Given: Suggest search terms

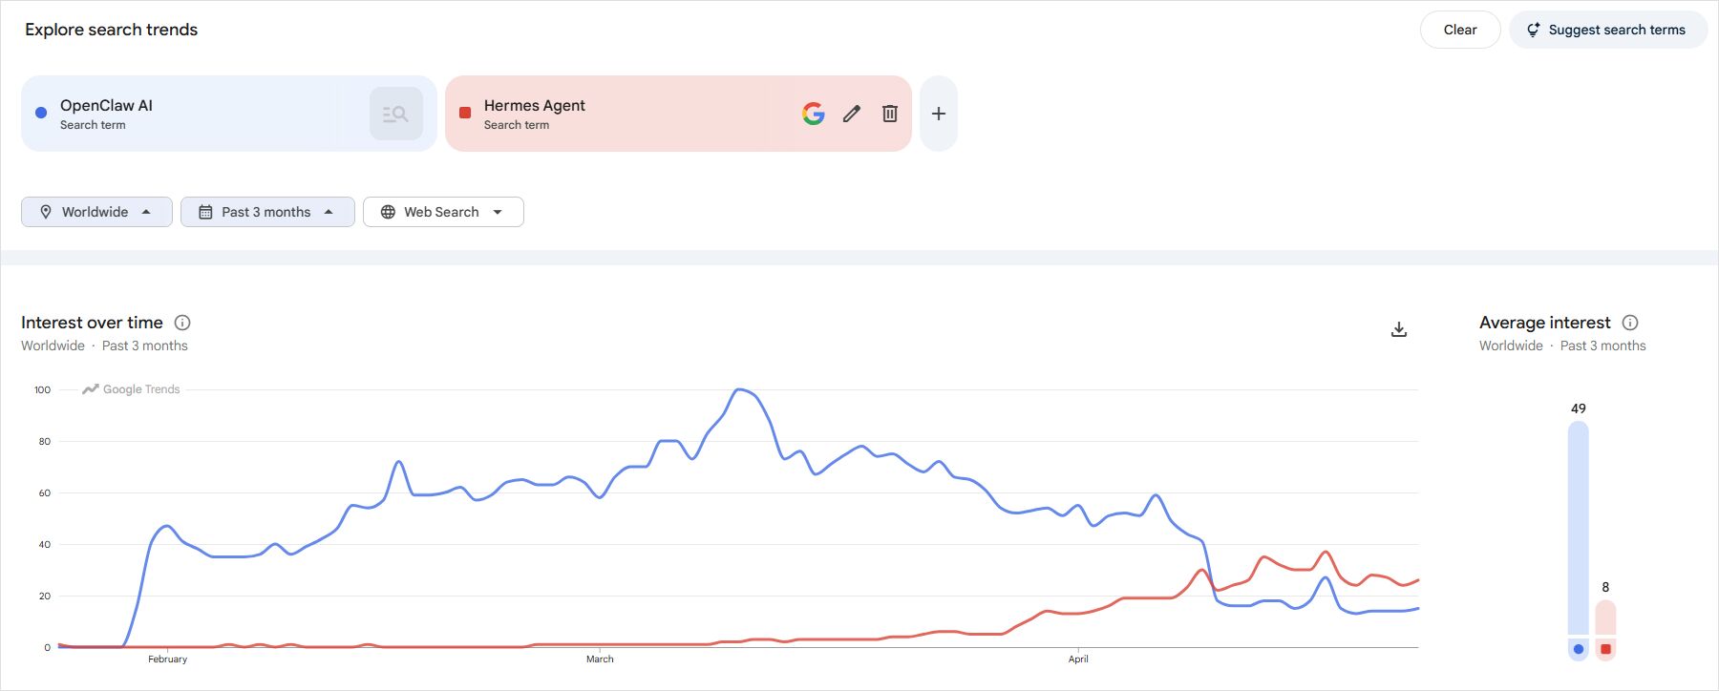Looking at the screenshot, I should coord(1608,29).
